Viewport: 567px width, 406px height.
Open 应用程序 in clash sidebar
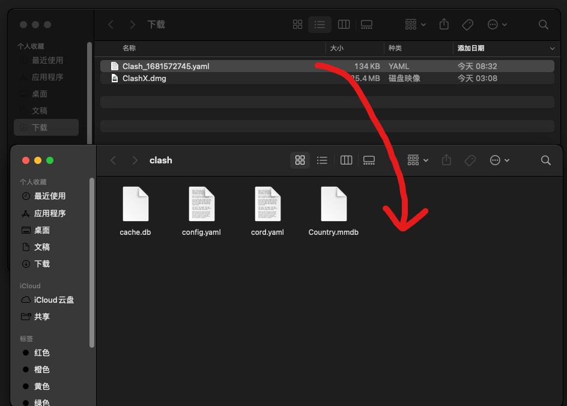coord(50,213)
